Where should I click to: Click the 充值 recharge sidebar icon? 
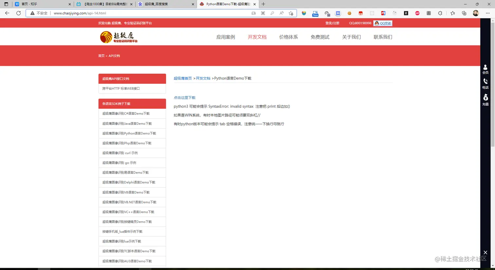[485, 100]
